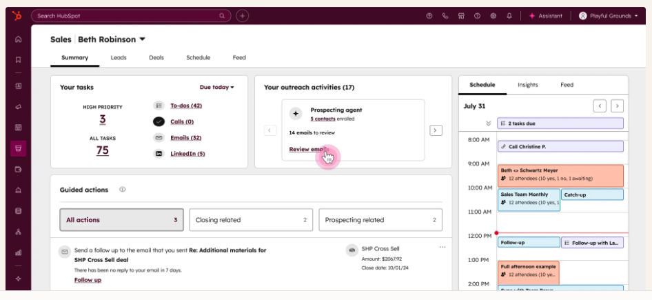Open the 5 contacts link

tap(323, 119)
